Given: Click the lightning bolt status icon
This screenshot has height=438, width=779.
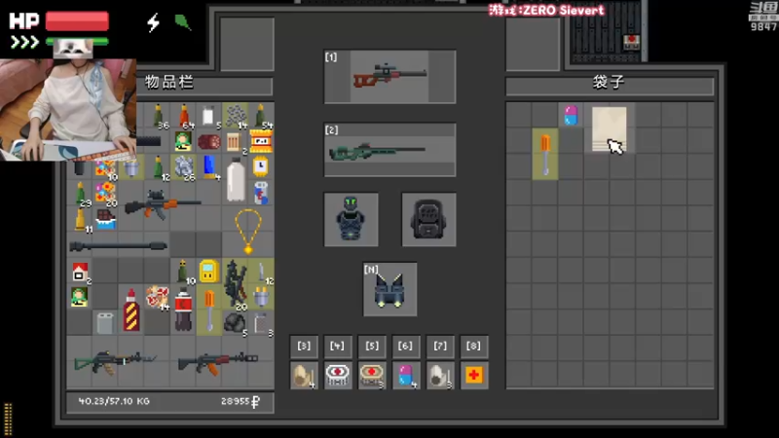Looking at the screenshot, I should (x=154, y=22).
